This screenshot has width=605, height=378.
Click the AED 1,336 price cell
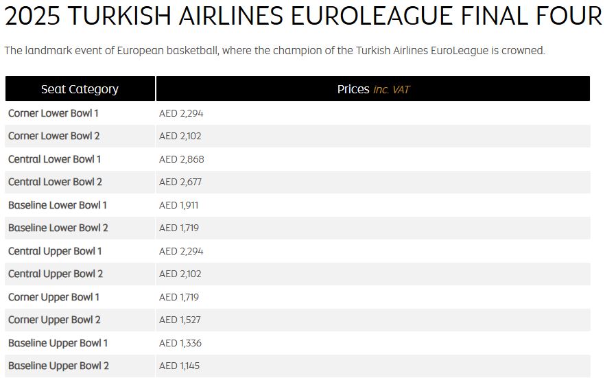point(180,343)
